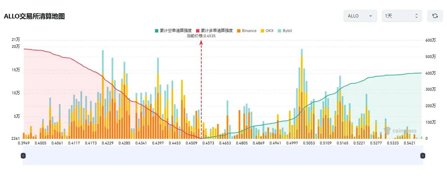The height and width of the screenshot is (179, 447).
Task: Click the x-axis label 0.5333
Action: click(x=393, y=143)
